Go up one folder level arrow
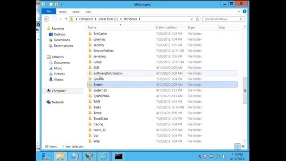 point(66,19)
